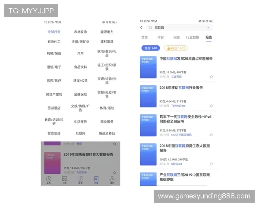Pick the 食品饮料 industry

pyautogui.click(x=80, y=67)
